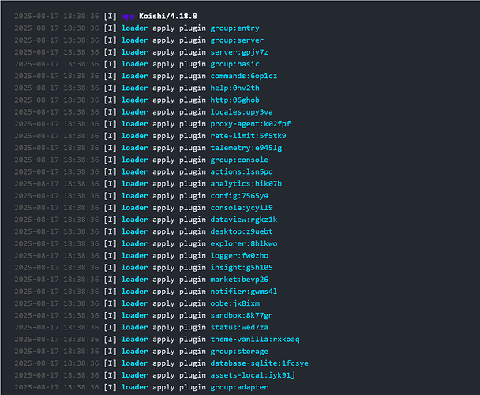Click plugin name server:gpjv7z
Image resolution: width=480 pixels, height=395 pixels.
point(239,52)
